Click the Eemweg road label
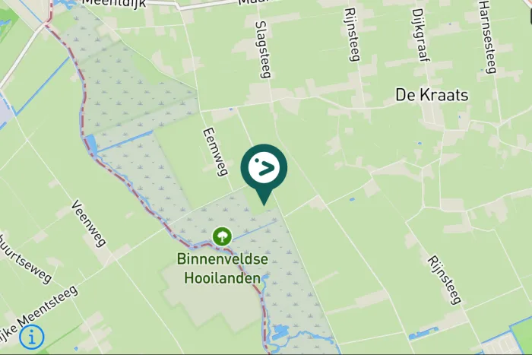This screenshot has height=355, width=532. [215, 152]
